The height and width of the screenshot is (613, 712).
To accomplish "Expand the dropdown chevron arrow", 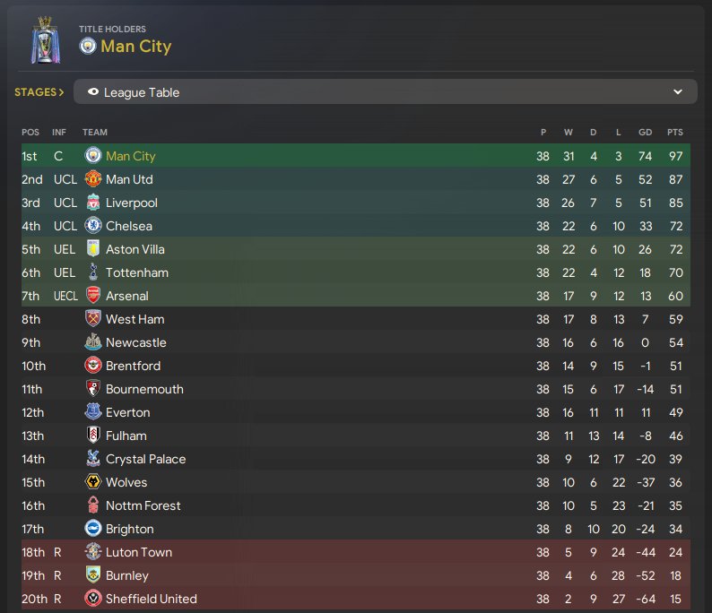I will pos(678,92).
